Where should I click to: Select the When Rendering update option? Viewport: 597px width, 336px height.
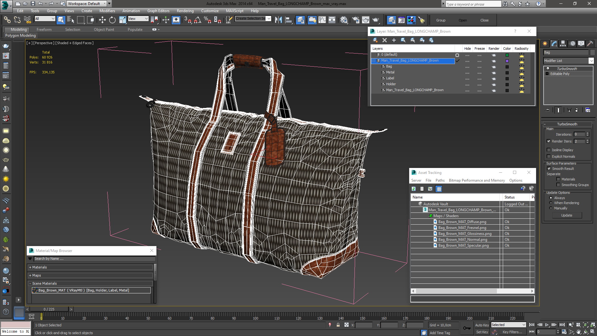click(551, 203)
